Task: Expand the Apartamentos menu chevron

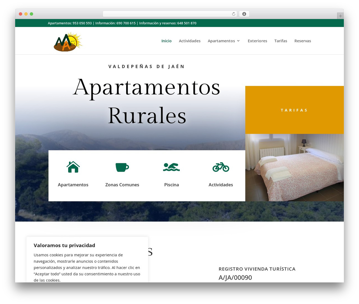Action: 238,41
